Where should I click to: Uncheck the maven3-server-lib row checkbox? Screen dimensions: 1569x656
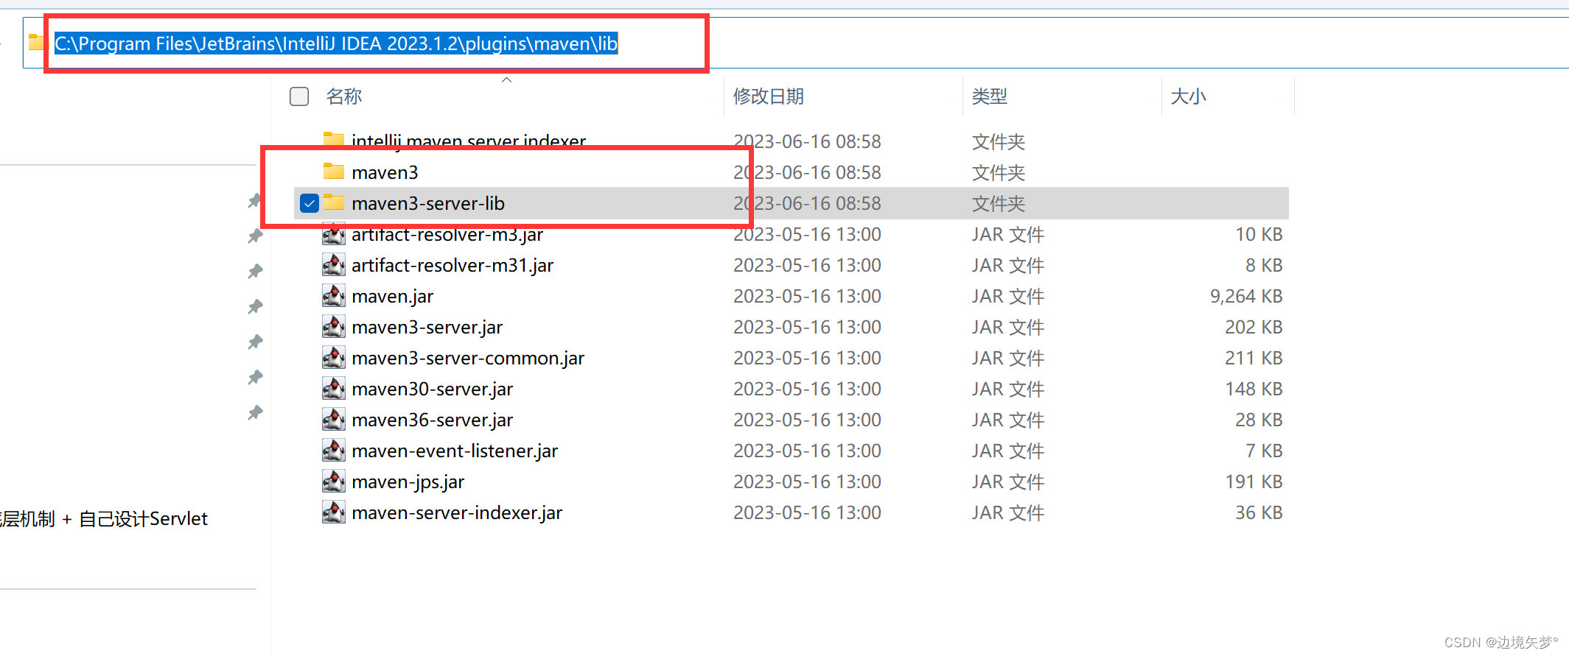pos(310,203)
